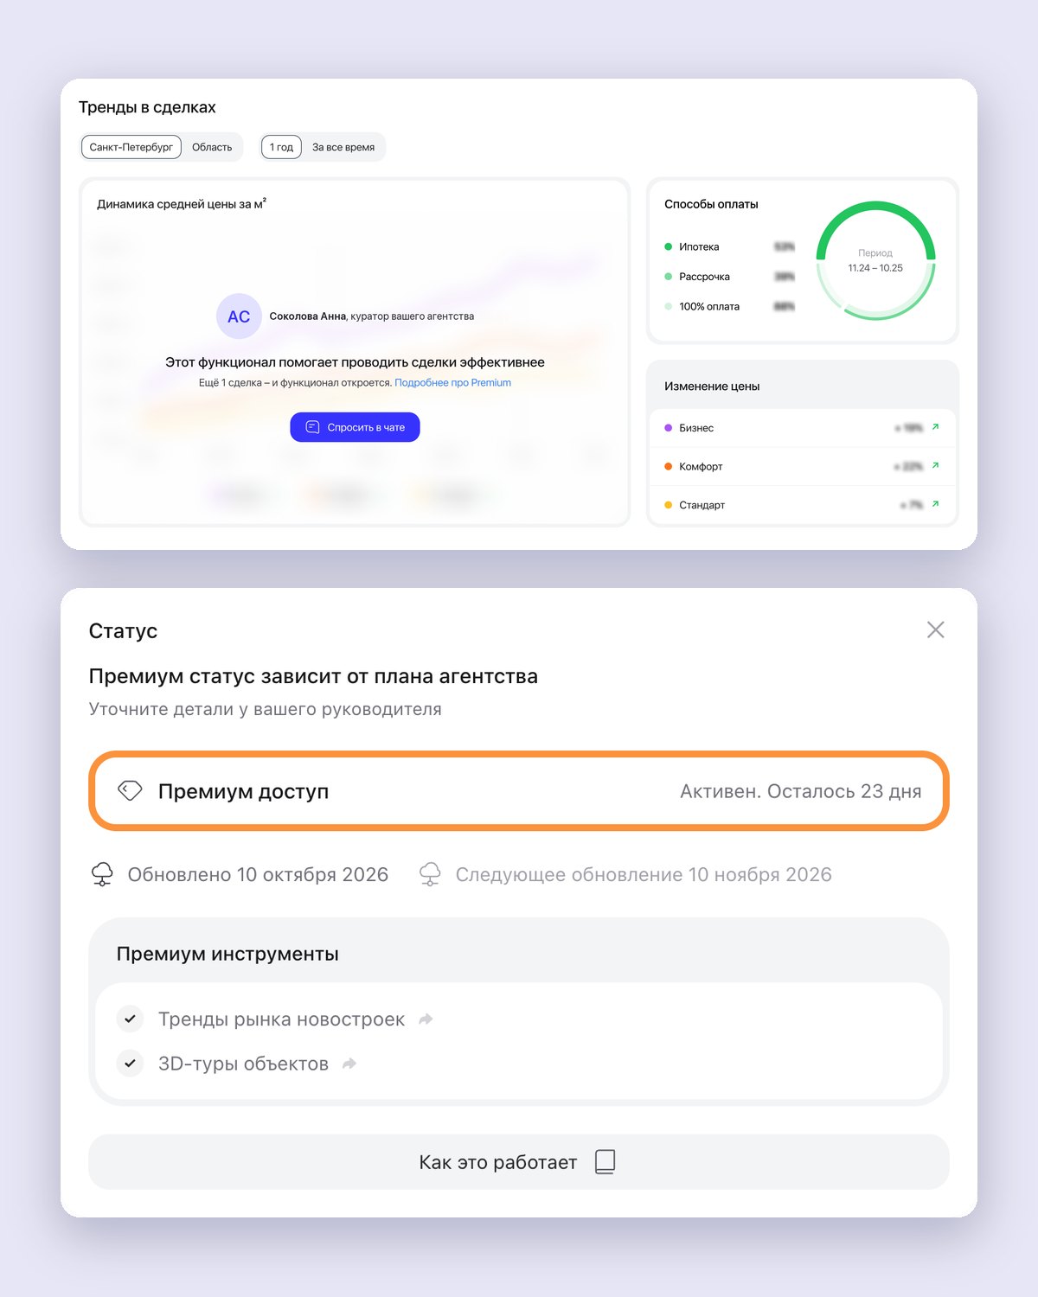Click the orange Комфорт legend dot
Screen dimensions: 1038x1297
point(668,466)
